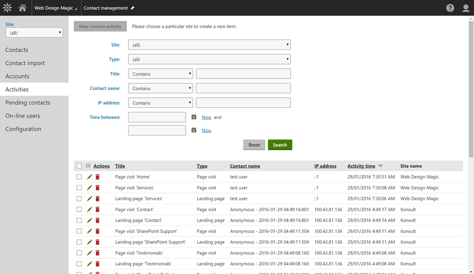Open the user profile icon
This screenshot has height=274, width=474.
pyautogui.click(x=466, y=8)
